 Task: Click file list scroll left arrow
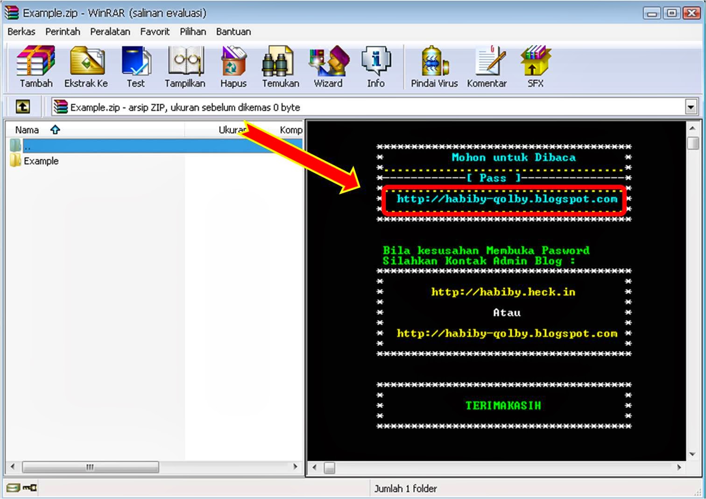click(x=13, y=467)
